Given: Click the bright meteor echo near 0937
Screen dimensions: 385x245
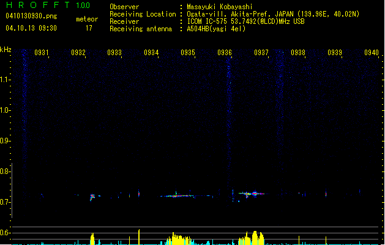Looking at the screenshot, I should 252,194.
